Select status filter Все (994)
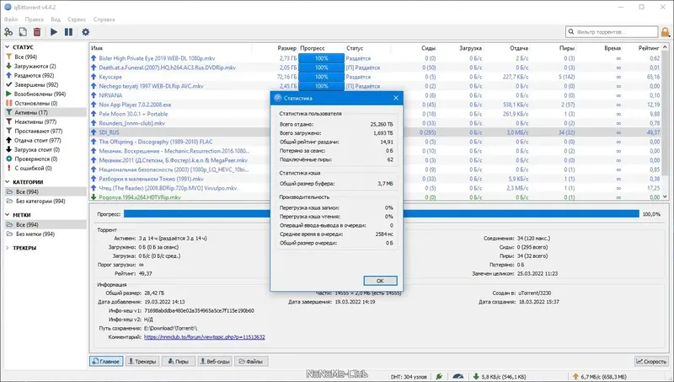 (26, 56)
